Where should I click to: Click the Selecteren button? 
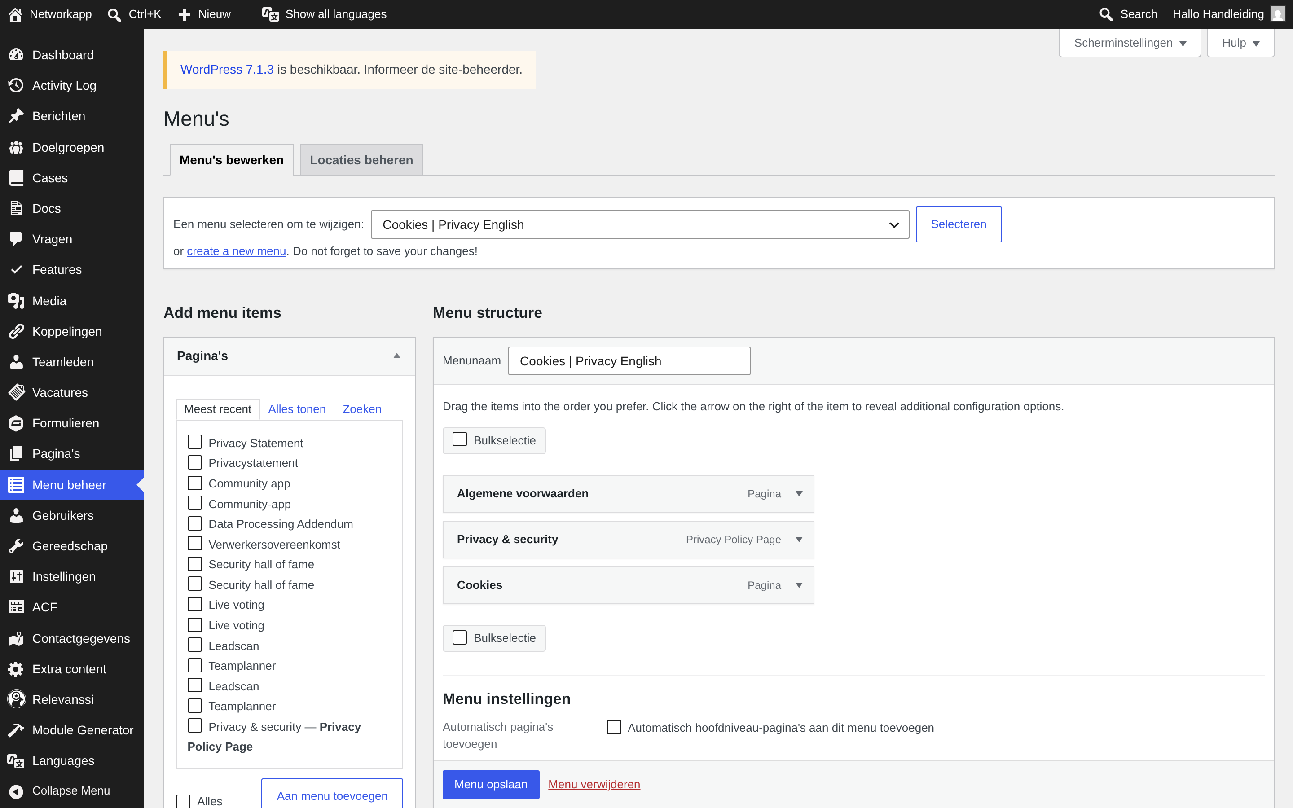(959, 224)
